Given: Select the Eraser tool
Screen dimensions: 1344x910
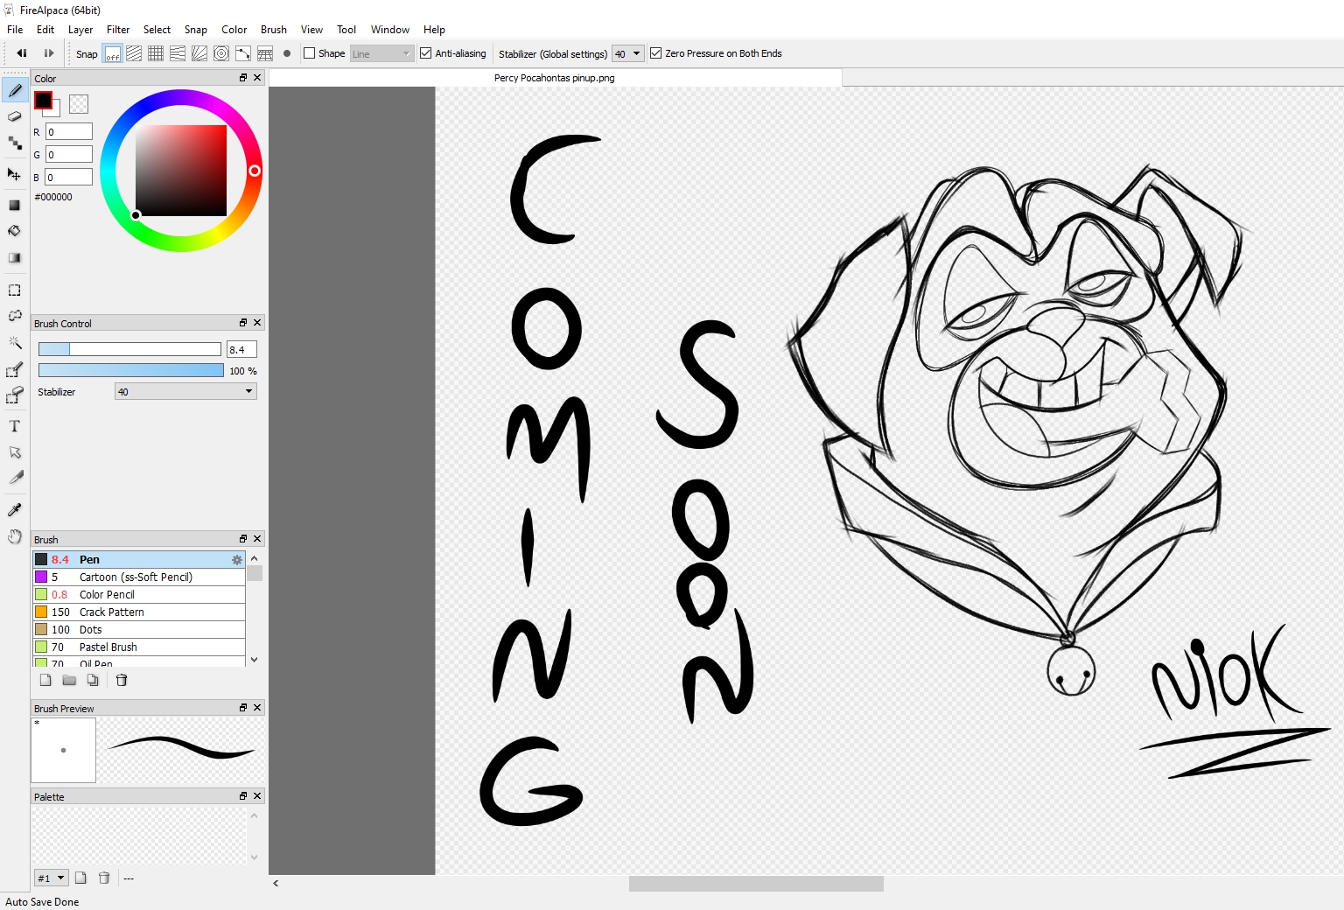Looking at the screenshot, I should point(15,116).
